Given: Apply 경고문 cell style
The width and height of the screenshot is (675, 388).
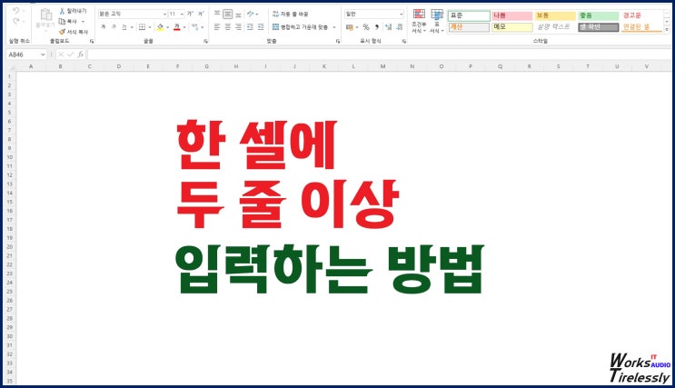Looking at the screenshot, I should (641, 15).
